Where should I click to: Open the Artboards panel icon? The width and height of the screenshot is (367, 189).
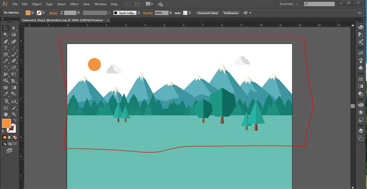click(361, 138)
